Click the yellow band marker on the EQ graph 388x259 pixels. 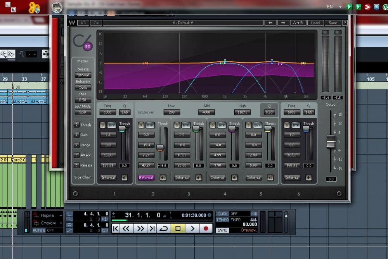[x=303, y=63]
